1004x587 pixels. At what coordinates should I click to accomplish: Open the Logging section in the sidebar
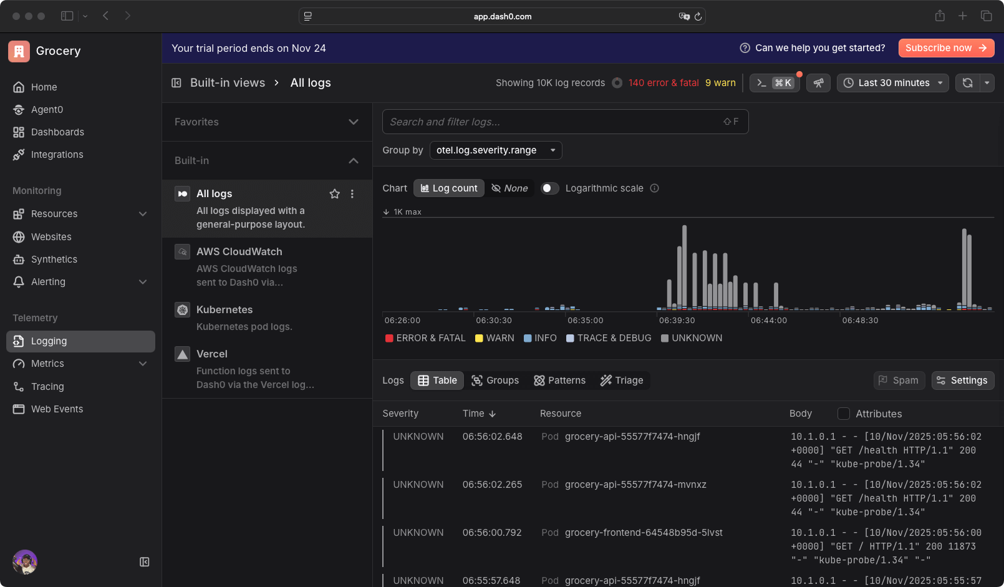click(49, 341)
